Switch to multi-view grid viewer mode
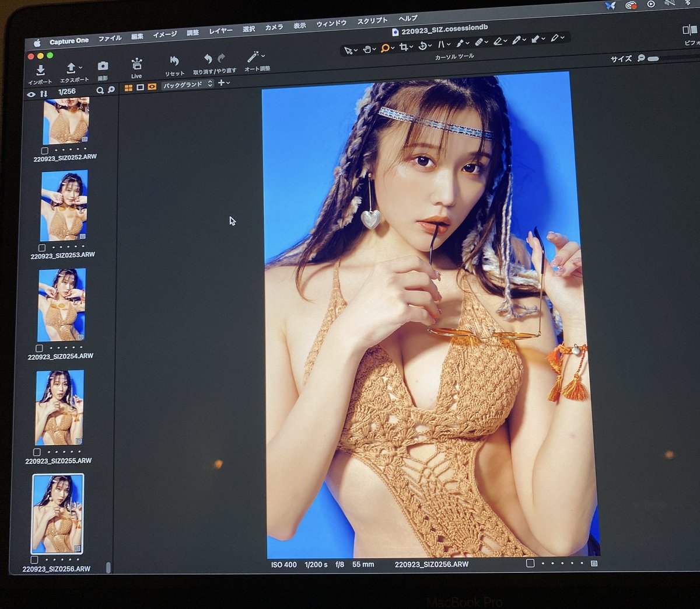The width and height of the screenshot is (700, 609). (129, 88)
